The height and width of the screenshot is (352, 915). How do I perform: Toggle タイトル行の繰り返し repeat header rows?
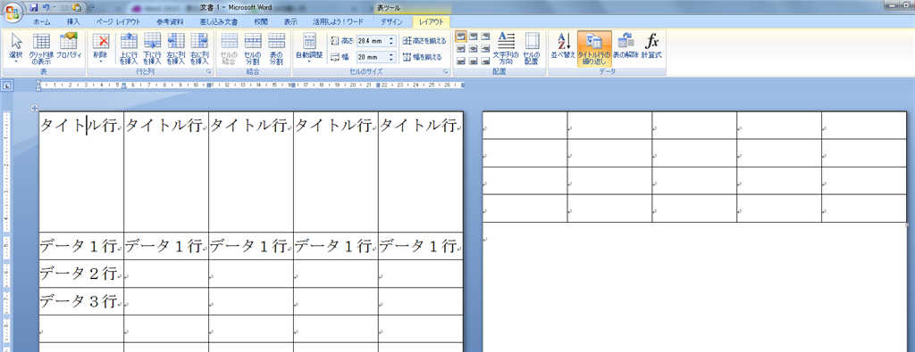coord(594,48)
